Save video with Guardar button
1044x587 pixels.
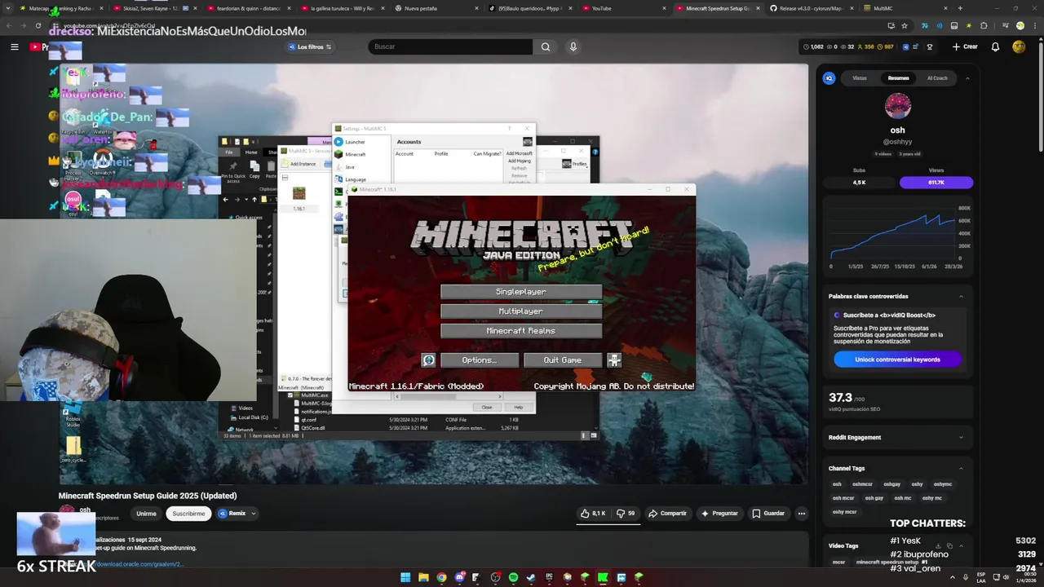(768, 514)
